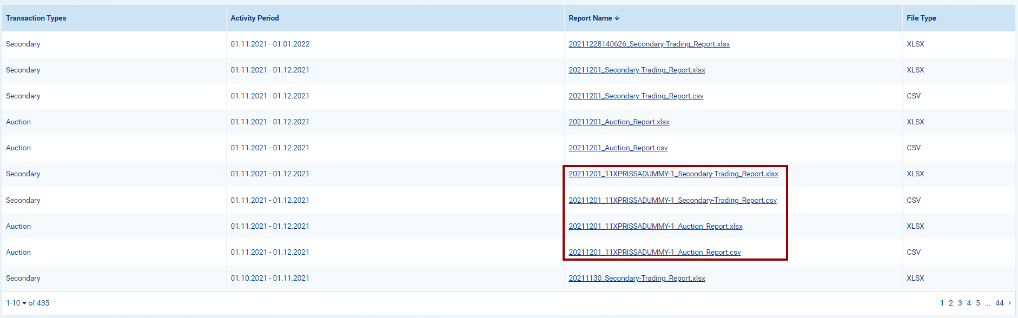The width and height of the screenshot is (1018, 318).
Task: Open 20211130_Secondary-Trading_Report.xlsx link
Action: point(637,279)
